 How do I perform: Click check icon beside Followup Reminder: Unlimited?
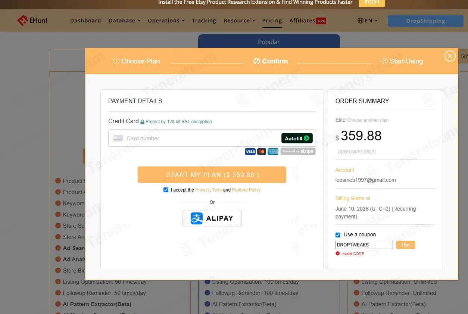(x=356, y=293)
